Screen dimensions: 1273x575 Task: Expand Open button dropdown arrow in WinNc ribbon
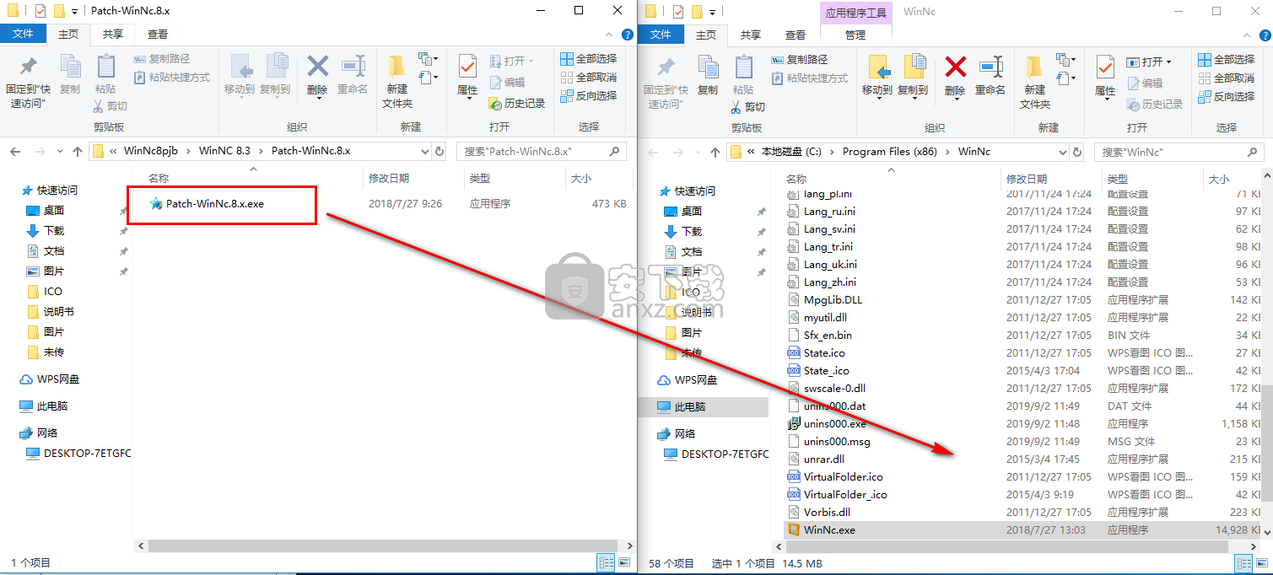pos(1168,62)
